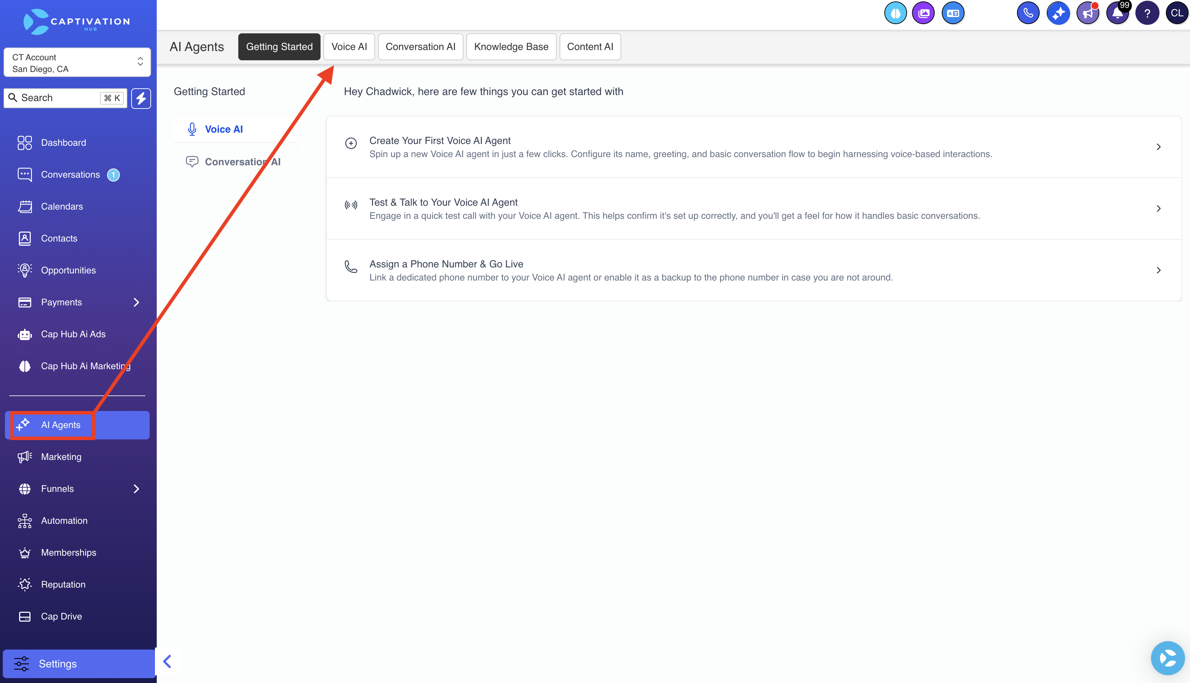
Task: Collapse the sidebar with the left chevron
Action: point(167,661)
